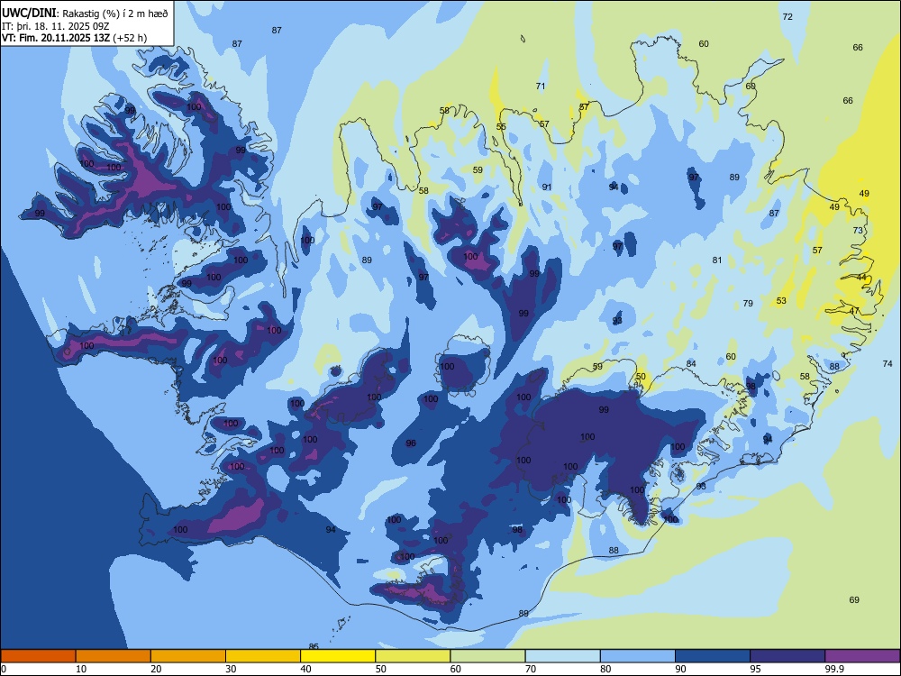901x676 pixels.
Task: Click the offshore value '74' at the eastern edge
Action: click(x=887, y=363)
